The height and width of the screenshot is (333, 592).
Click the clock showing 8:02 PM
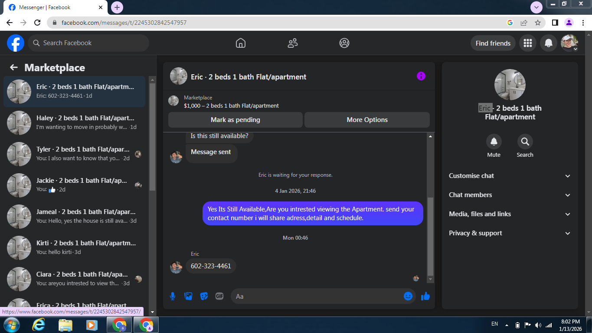point(570,322)
